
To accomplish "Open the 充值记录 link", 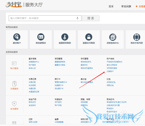I will (x=32, y=89).
